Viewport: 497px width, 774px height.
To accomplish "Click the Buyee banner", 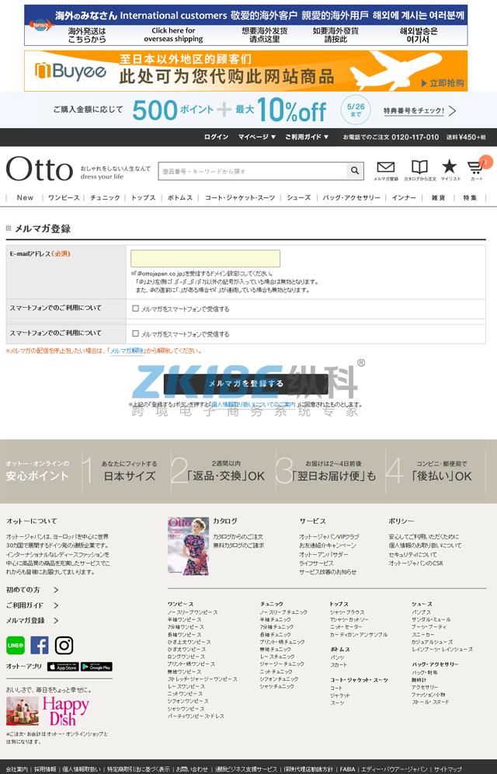I will point(245,71).
